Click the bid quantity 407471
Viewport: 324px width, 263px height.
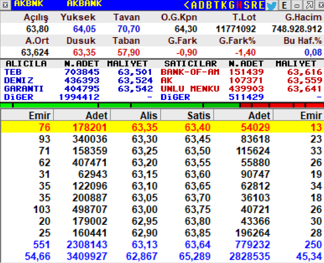(x=90, y=162)
